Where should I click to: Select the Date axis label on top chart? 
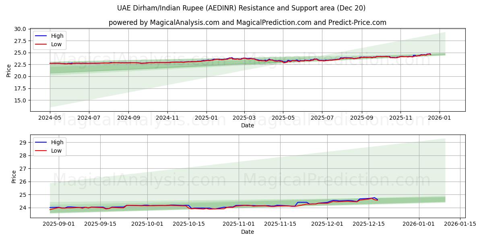click(247, 126)
